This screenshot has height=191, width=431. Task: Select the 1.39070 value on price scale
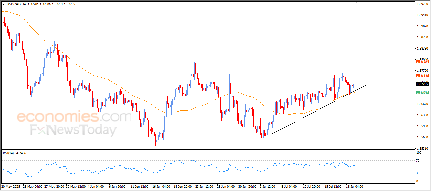pyautogui.click(x=422, y=26)
